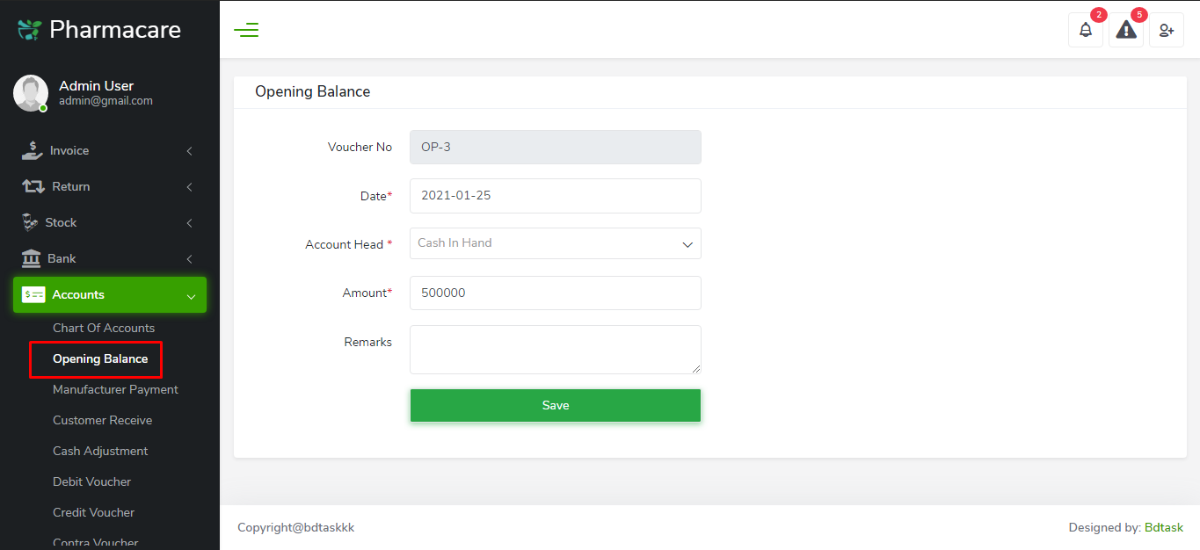The width and height of the screenshot is (1200, 550).
Task: Expand the Bank menu chevron
Action: click(x=189, y=258)
